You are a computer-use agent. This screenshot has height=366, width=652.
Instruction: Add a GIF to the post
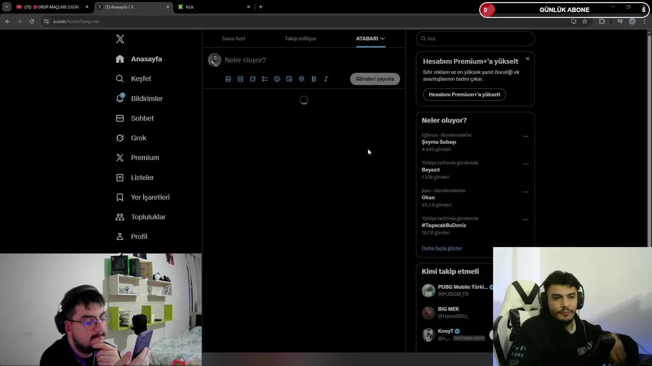coord(240,79)
